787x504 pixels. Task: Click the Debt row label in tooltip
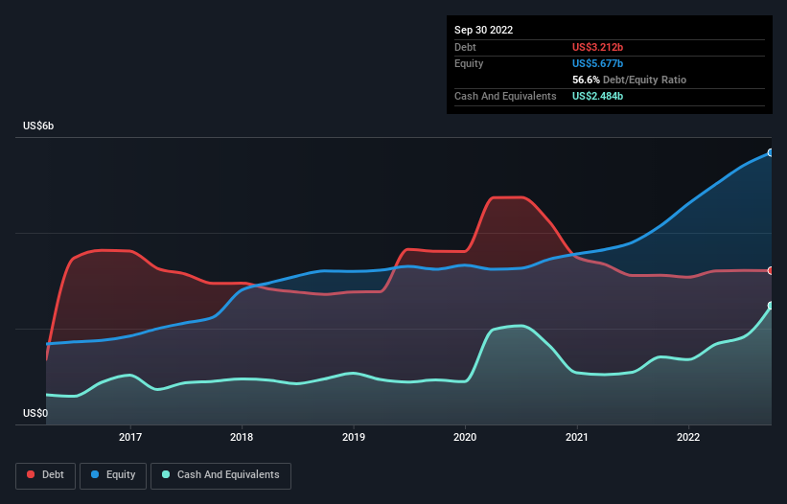[465, 47]
